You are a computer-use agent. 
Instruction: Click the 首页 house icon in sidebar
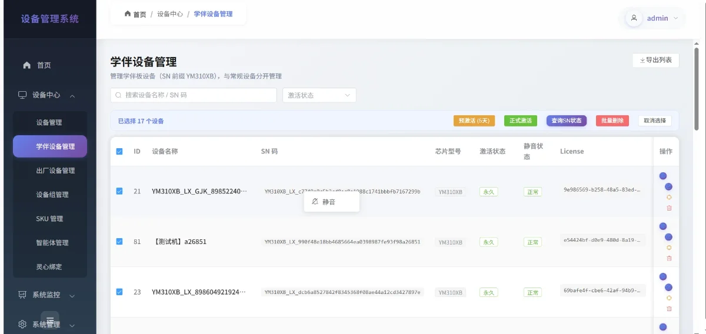tap(26, 65)
